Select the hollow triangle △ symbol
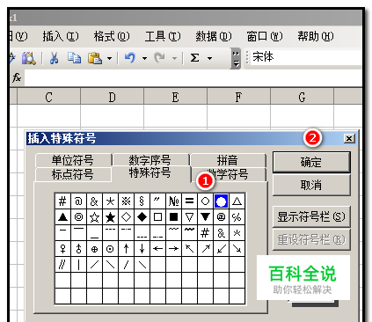The width and height of the screenshot is (372, 322). coord(237,201)
